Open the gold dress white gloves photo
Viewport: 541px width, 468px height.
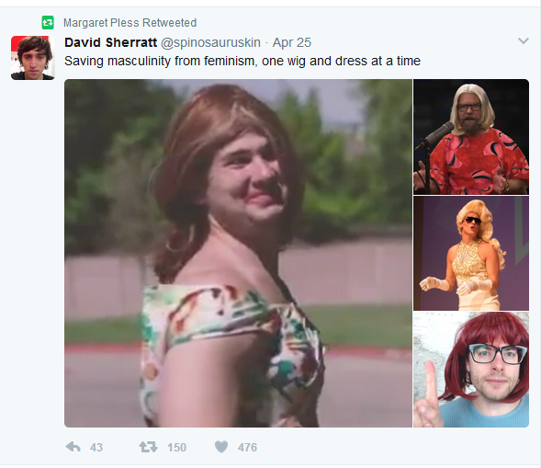tap(471, 253)
